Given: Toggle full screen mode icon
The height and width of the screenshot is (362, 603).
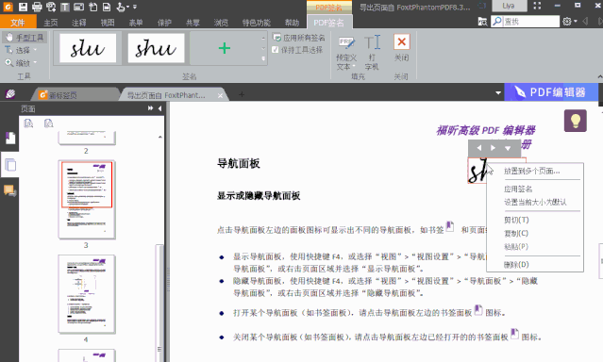Looking at the screenshot, I should click(x=537, y=6).
